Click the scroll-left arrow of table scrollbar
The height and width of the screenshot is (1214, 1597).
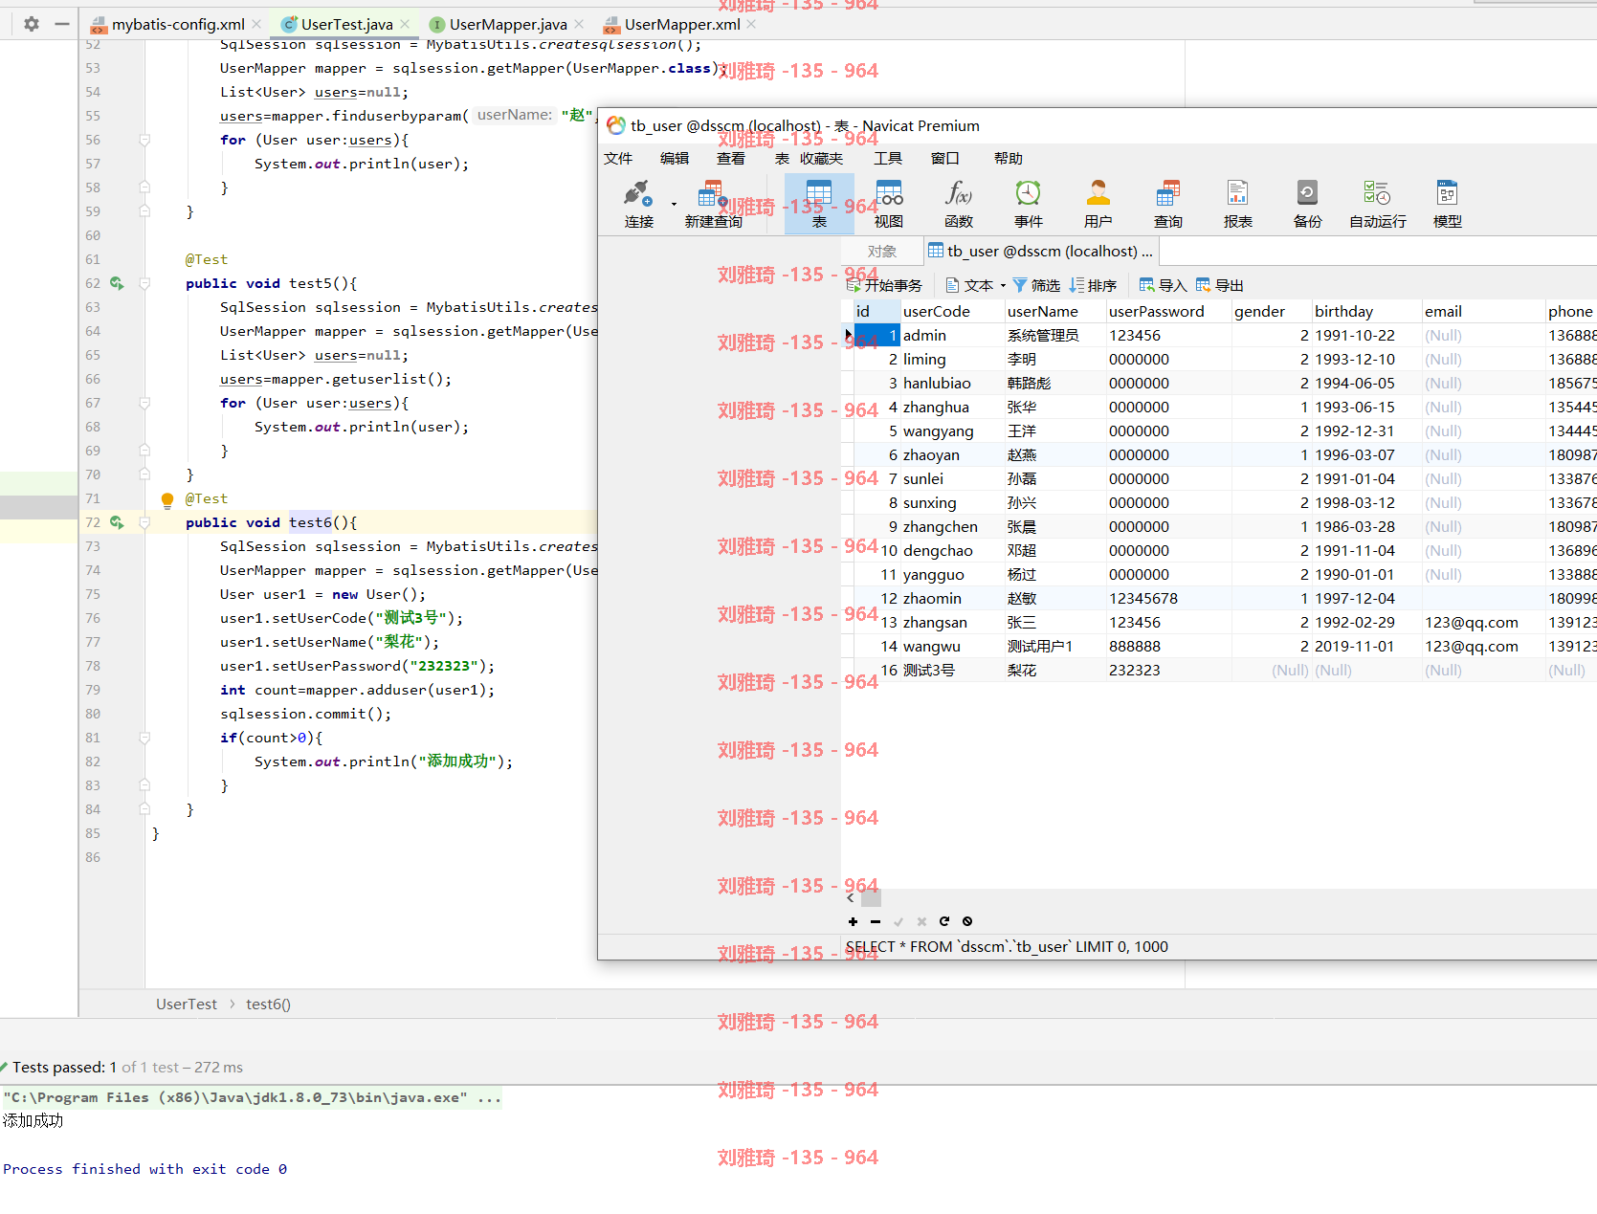tap(851, 897)
